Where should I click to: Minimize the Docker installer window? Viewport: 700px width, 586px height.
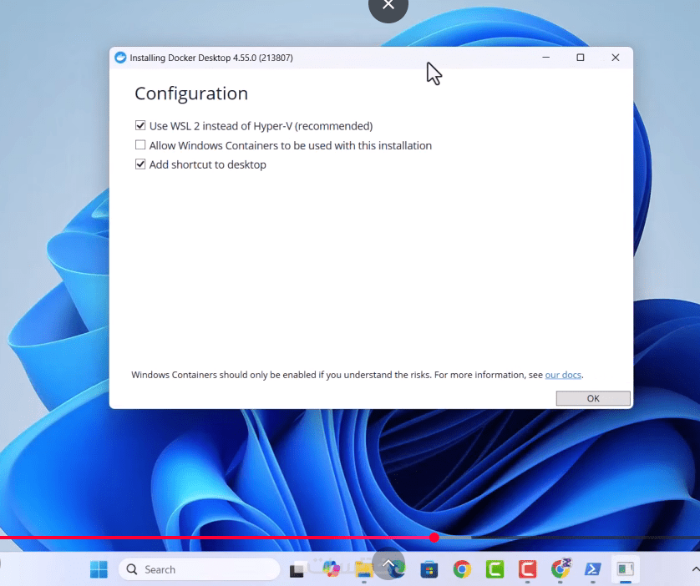545,58
